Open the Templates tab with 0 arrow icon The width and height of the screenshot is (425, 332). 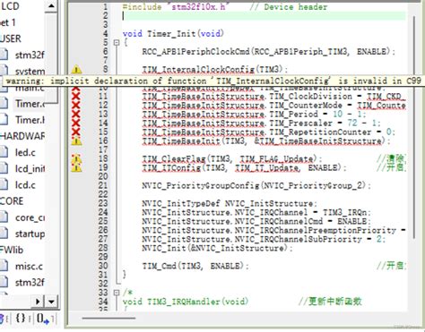pyautogui.click(x=43, y=319)
